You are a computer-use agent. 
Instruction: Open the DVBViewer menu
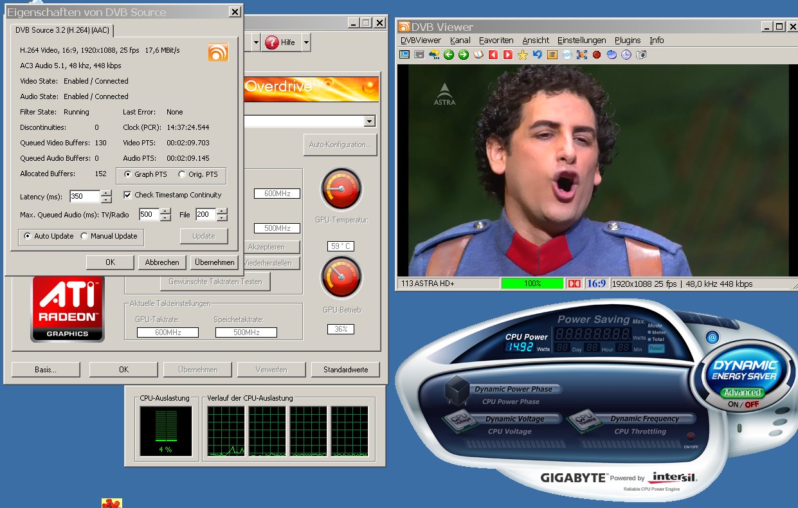pyautogui.click(x=421, y=40)
